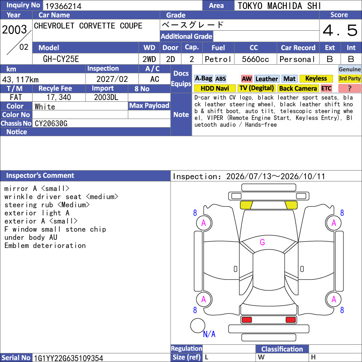Click the HDD Navi badge

[214, 88]
